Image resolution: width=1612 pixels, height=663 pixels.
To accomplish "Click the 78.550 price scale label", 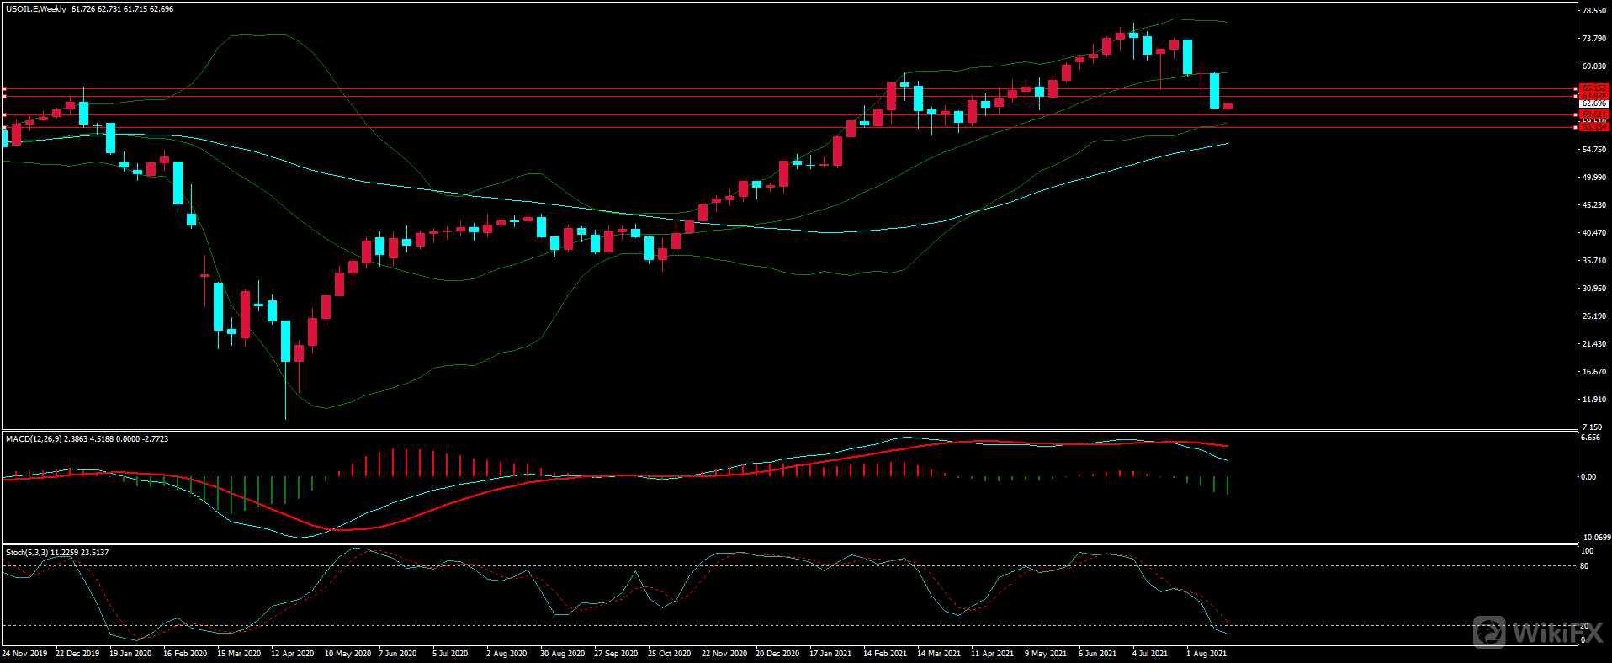I will tap(1593, 11).
